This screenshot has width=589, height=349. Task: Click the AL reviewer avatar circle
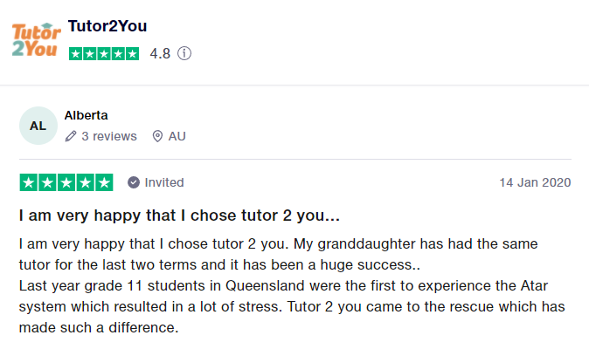coord(38,126)
